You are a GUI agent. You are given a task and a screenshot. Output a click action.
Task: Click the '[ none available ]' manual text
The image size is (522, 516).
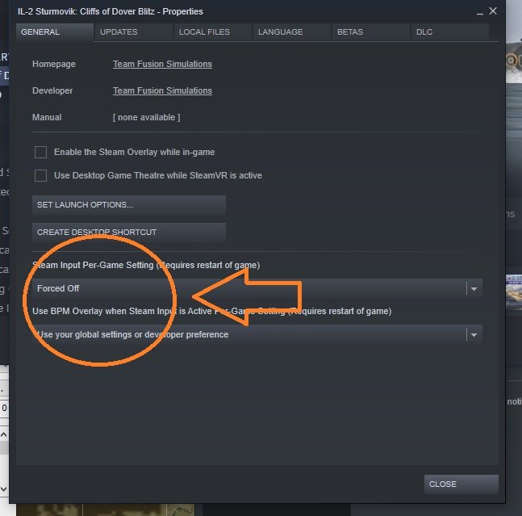(147, 117)
